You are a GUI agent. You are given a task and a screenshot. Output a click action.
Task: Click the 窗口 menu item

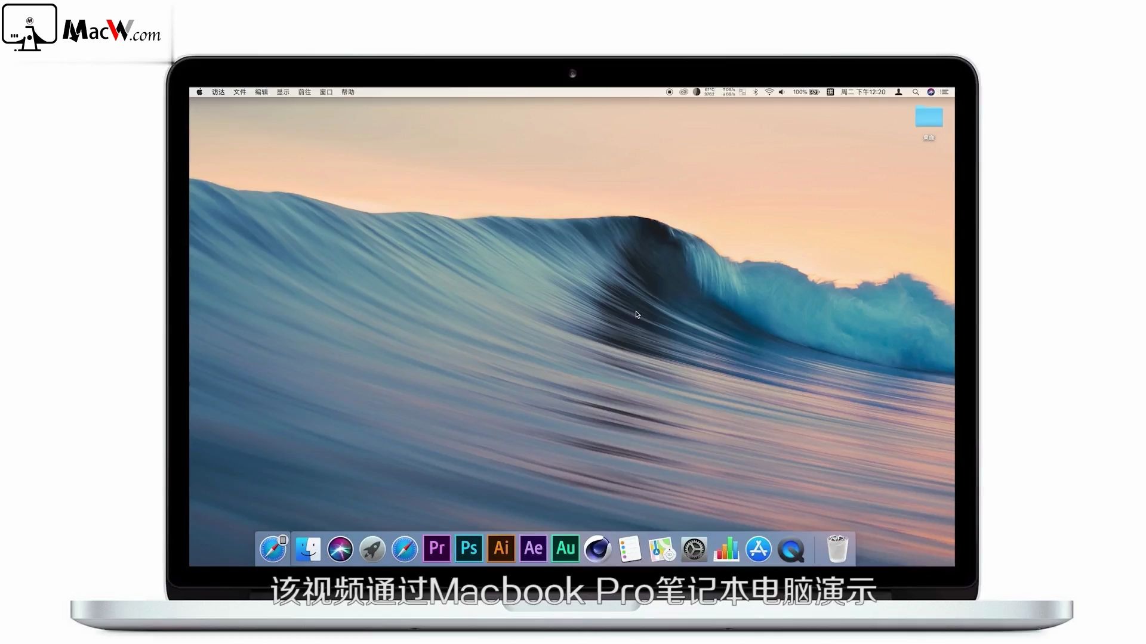[x=326, y=92]
